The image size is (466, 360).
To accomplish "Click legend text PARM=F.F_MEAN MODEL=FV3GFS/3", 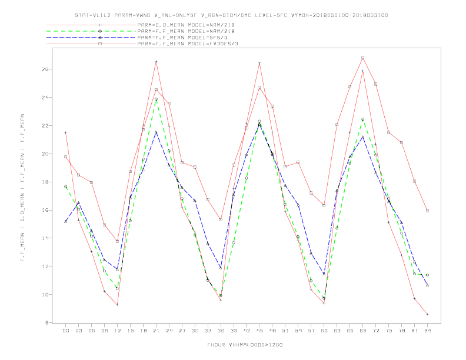I will 188,44.
